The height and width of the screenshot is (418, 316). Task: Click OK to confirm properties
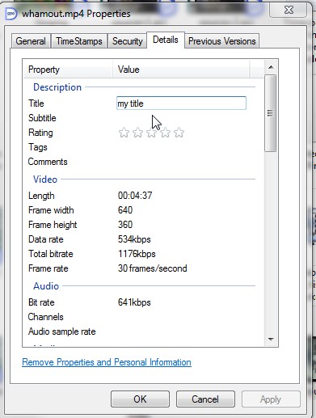coord(140,399)
